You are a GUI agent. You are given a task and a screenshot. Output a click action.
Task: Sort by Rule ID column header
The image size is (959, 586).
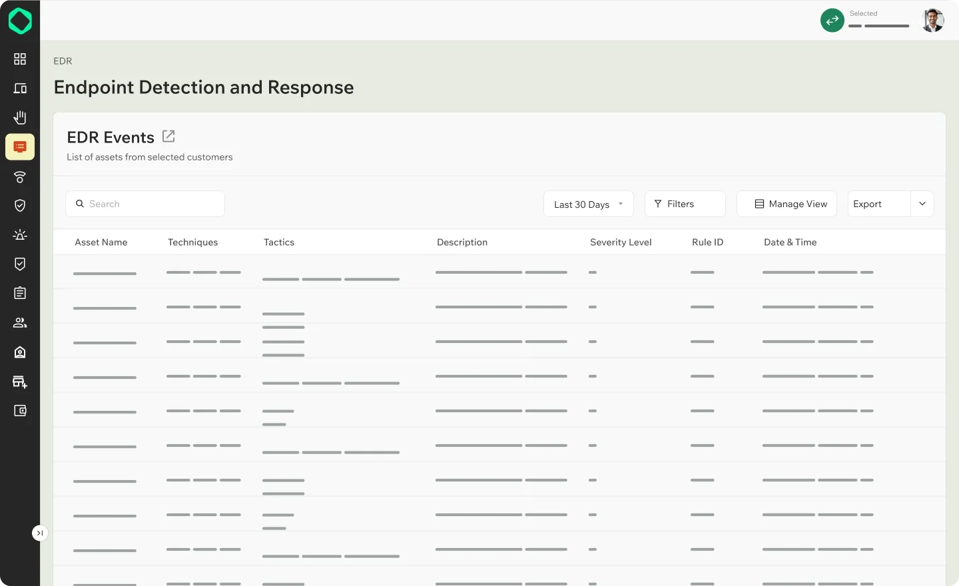[x=707, y=242]
